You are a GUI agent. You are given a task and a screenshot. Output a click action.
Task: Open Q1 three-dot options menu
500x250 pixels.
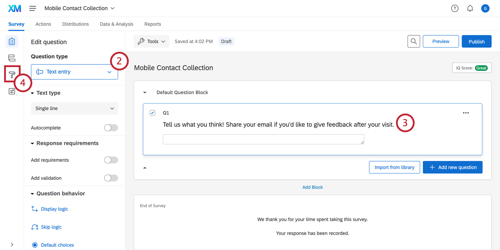[466, 113]
